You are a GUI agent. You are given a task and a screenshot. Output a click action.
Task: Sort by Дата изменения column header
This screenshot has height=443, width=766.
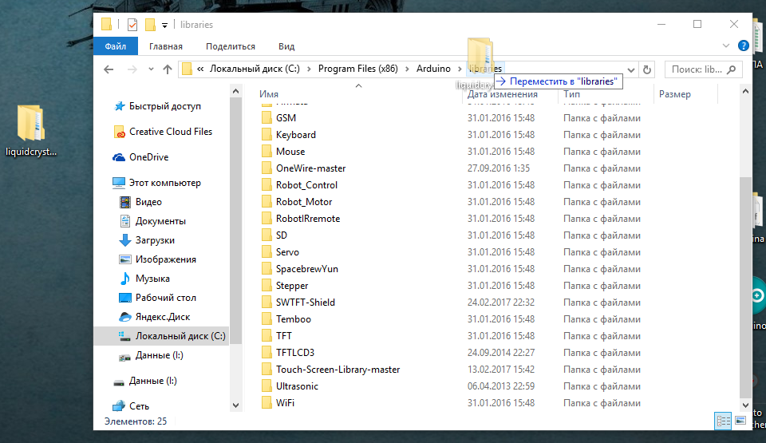point(502,94)
